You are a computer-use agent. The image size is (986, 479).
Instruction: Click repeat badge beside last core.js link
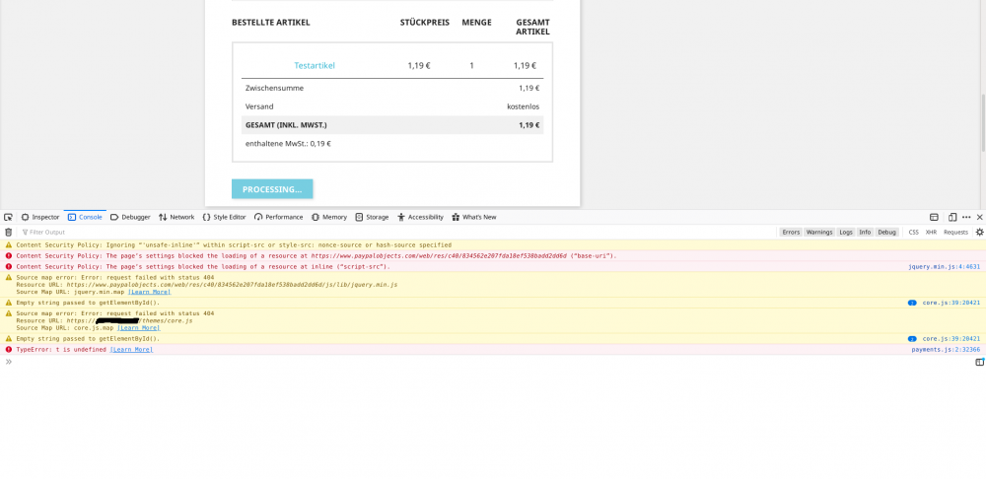(x=912, y=339)
